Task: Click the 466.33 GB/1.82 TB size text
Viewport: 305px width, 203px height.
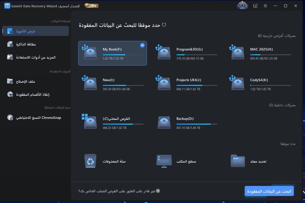Action: [115, 128]
